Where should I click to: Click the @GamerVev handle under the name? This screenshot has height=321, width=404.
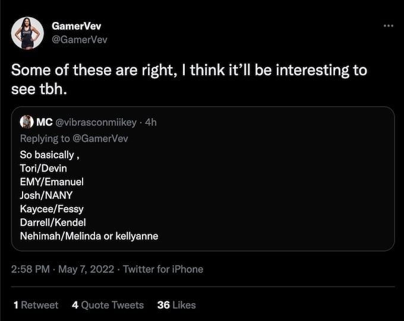pyautogui.click(x=80, y=40)
